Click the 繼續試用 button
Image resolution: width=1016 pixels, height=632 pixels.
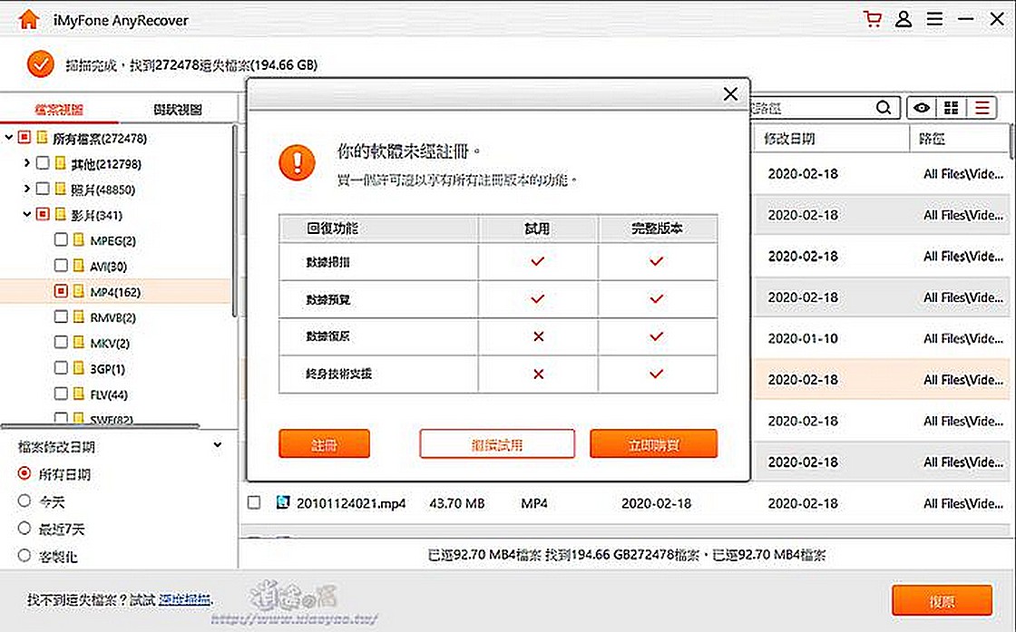pos(497,444)
